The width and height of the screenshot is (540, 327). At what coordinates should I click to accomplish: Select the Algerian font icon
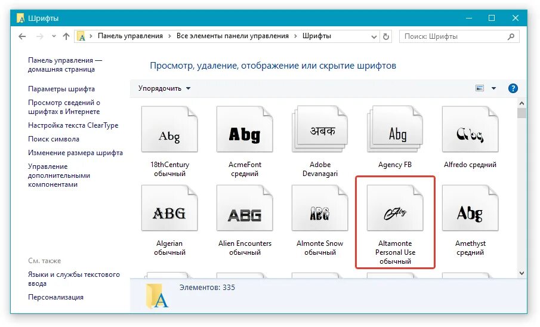click(169, 208)
